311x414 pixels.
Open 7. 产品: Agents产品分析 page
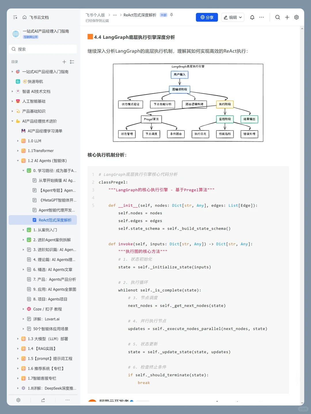[x=43, y=279]
